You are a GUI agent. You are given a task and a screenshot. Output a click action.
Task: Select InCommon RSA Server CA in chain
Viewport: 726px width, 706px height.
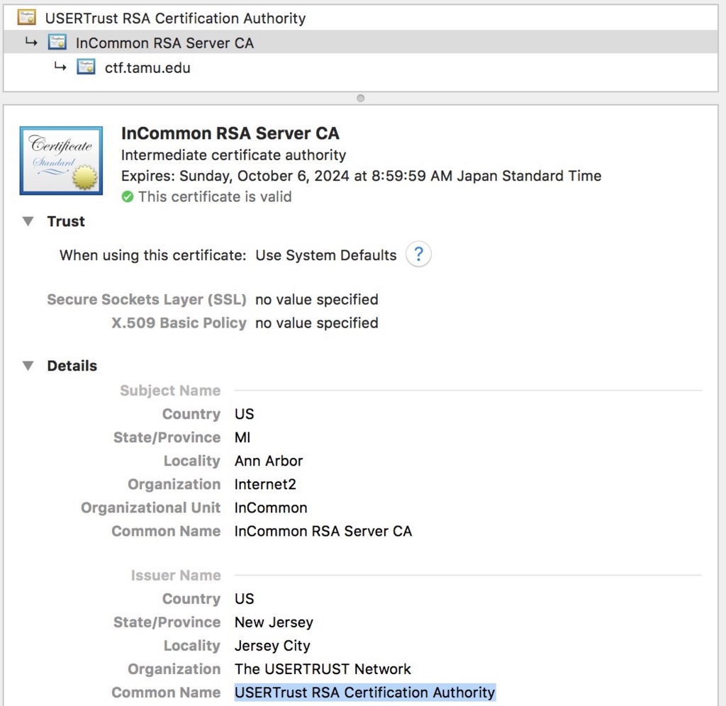[x=361, y=42]
